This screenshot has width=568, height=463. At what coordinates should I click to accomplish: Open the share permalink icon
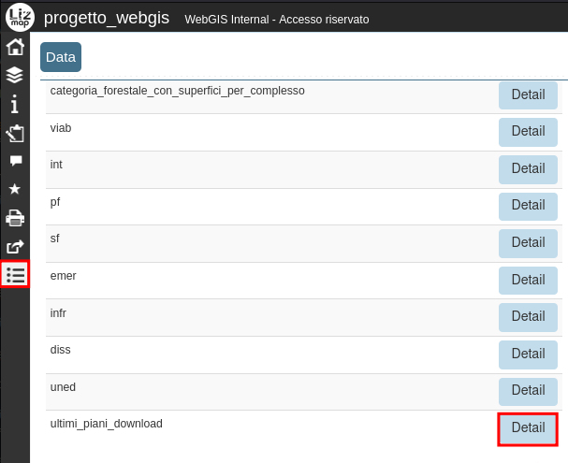point(15,247)
